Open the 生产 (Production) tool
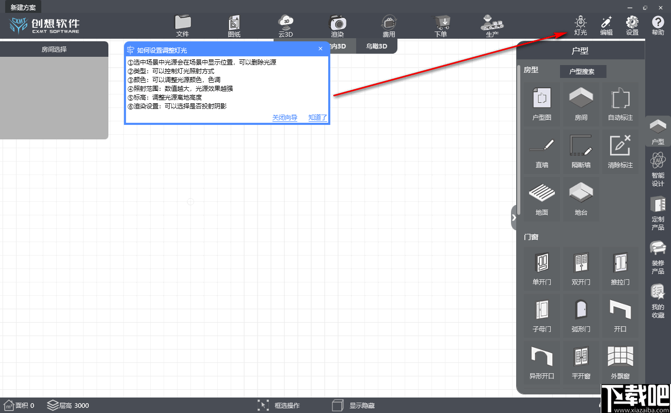This screenshot has height=413, width=671. (492, 26)
